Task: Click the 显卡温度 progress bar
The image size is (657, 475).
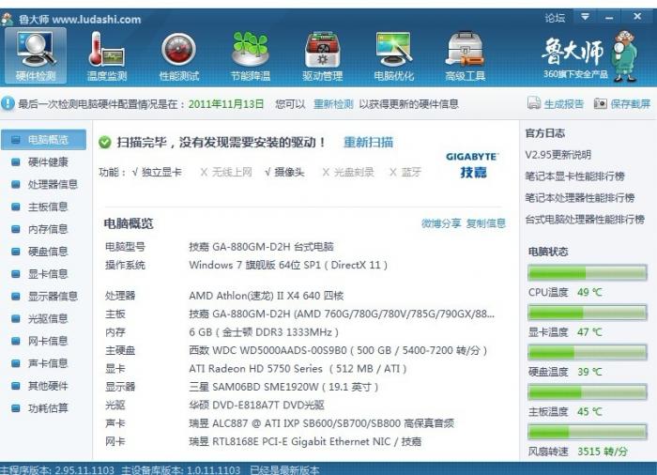Action: point(588,313)
